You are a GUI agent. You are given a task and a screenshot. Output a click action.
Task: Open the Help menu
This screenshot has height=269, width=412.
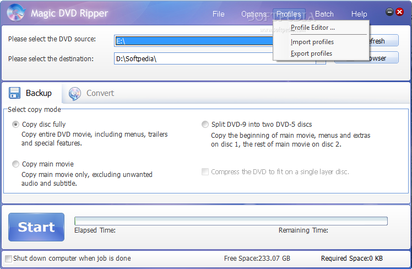point(359,14)
